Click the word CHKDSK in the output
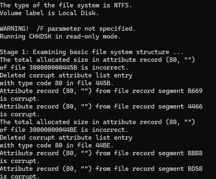Viewport: 216px width, 179px height. coord(40,36)
